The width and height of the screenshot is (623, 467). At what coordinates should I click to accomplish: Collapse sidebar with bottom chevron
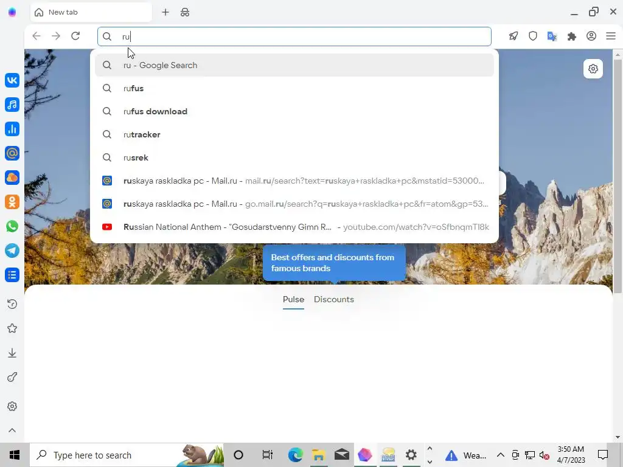pos(12,431)
